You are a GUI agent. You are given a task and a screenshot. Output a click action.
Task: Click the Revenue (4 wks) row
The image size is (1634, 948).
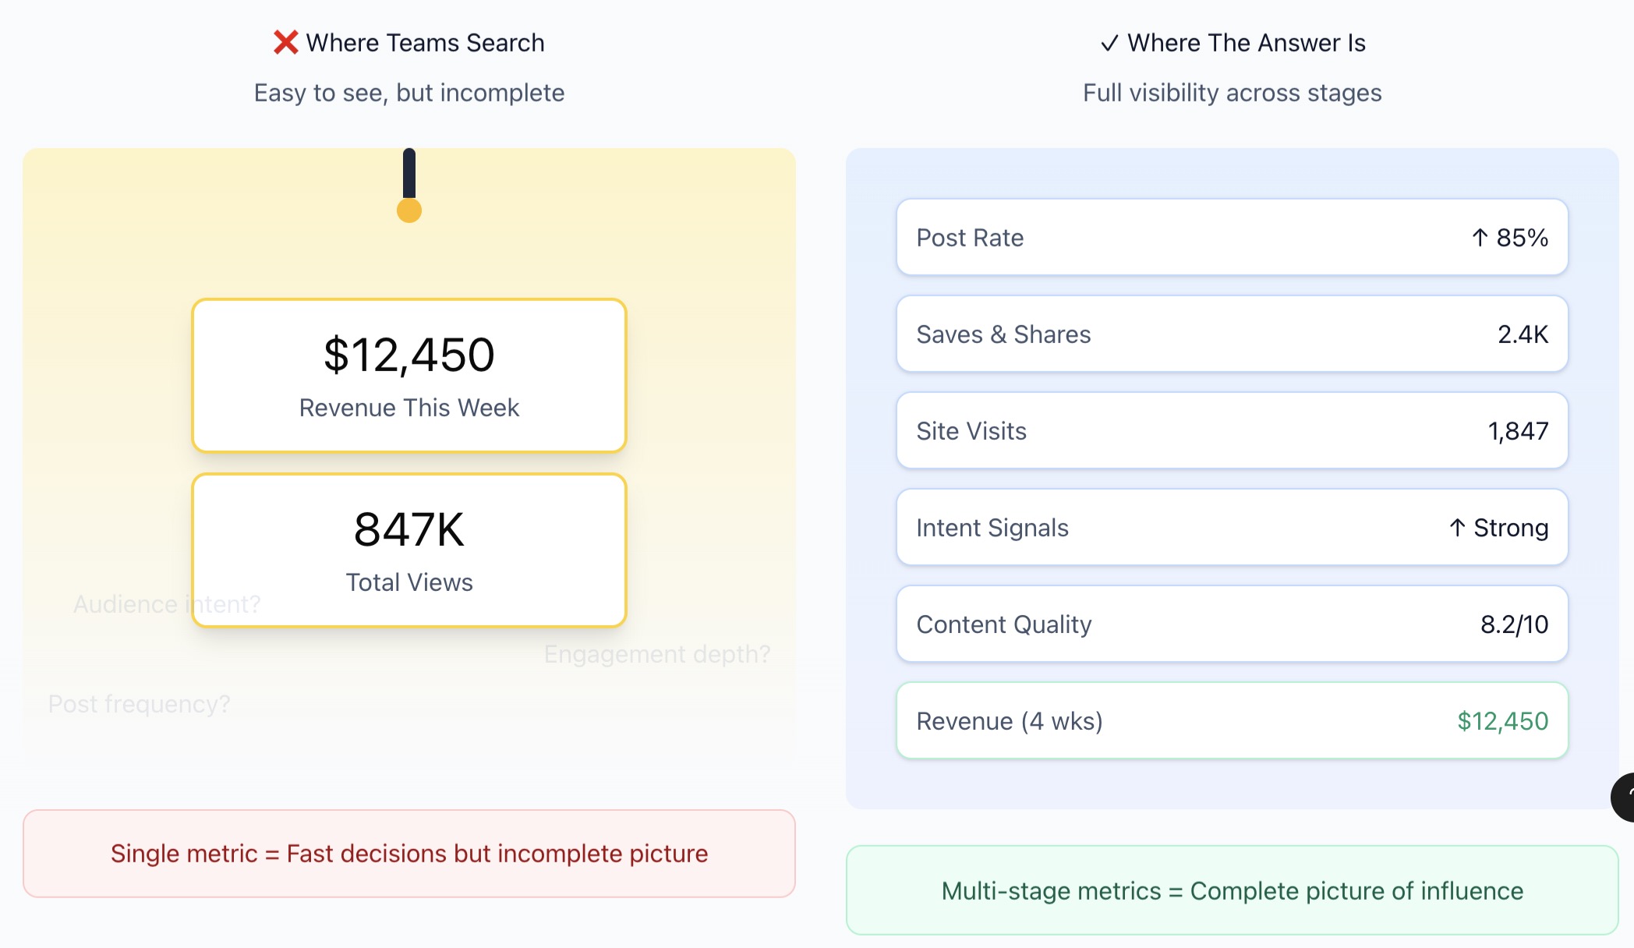1232,720
